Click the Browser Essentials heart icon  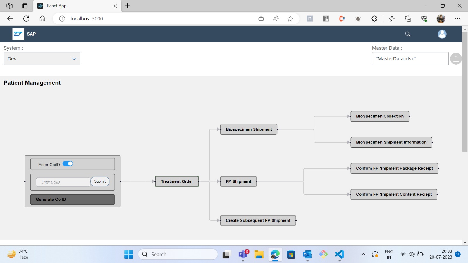coord(424,18)
